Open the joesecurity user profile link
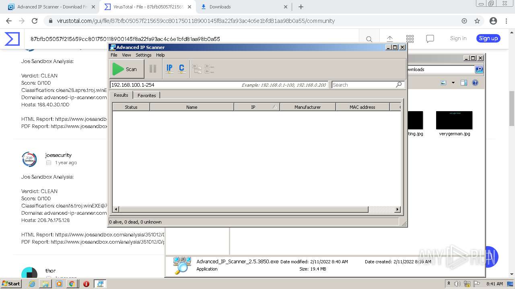515x289 pixels. point(58,155)
